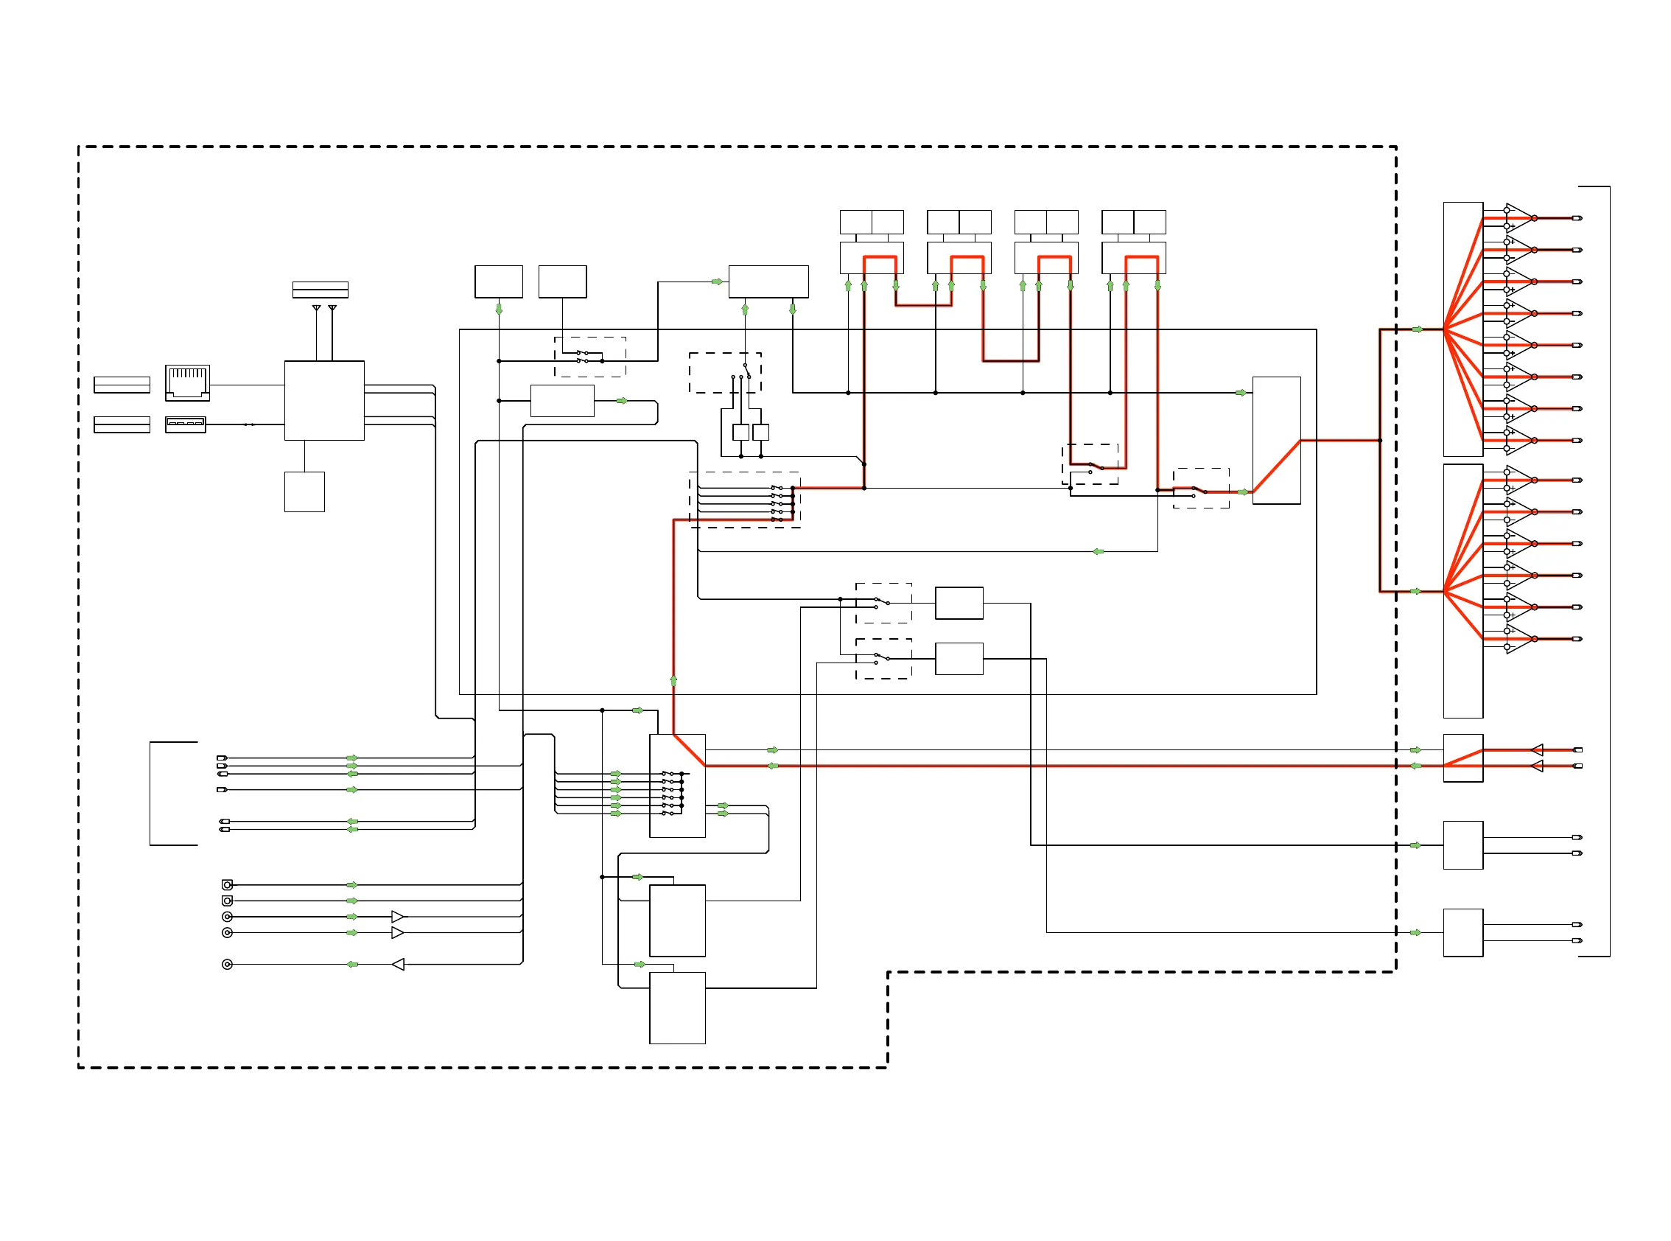The height and width of the screenshot is (1241, 1671).
Task: Select the wide rectangular block at top center
Action: 768,282
